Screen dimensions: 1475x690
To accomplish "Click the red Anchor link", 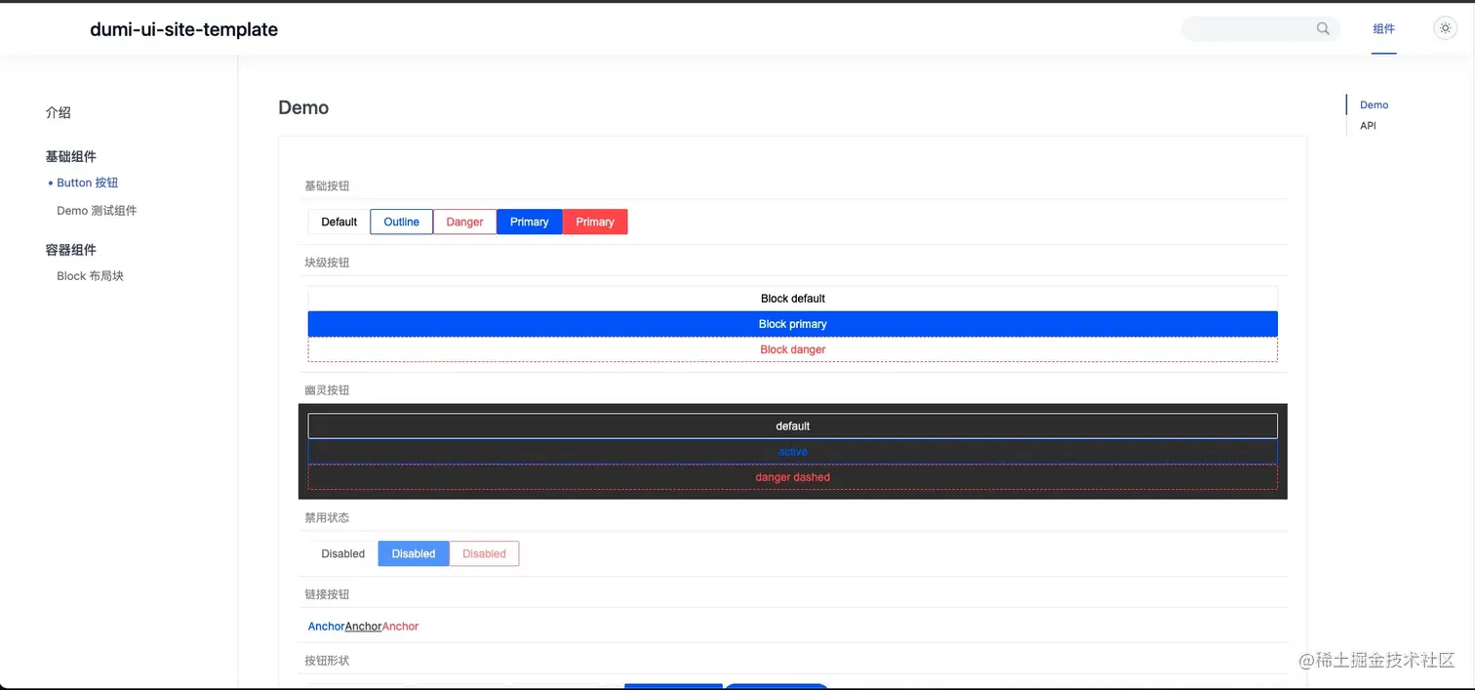I will pos(400,627).
